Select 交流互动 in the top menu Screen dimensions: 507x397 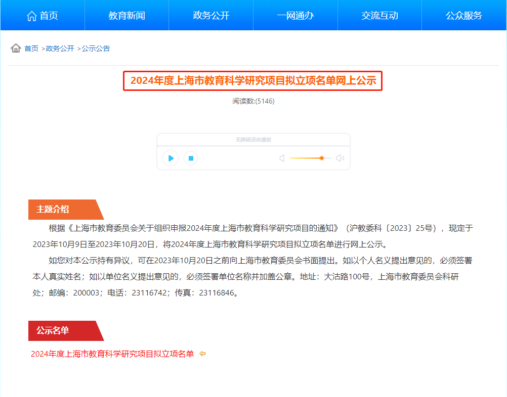point(379,16)
